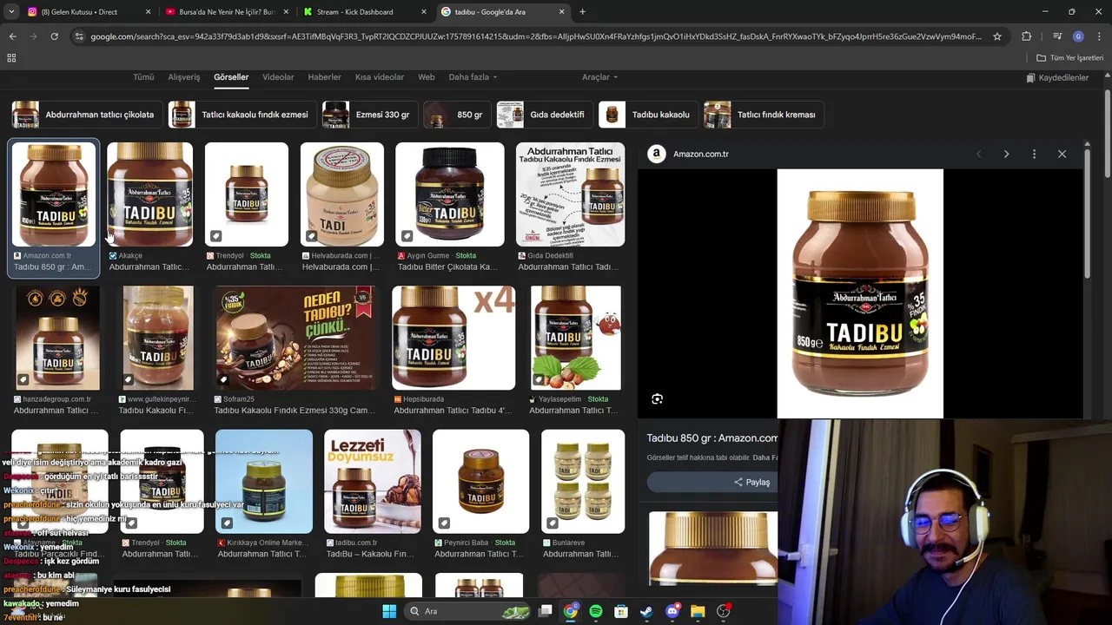
Task: Search this image with Google Lens icon
Action: click(657, 398)
